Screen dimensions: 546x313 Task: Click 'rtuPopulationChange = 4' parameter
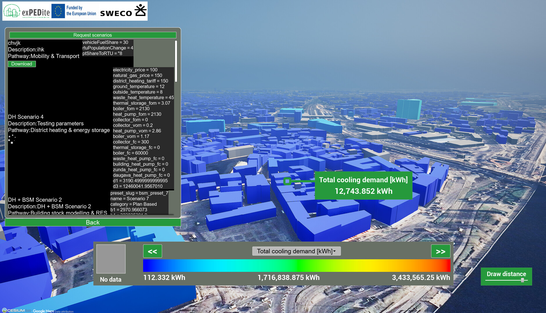[108, 48]
